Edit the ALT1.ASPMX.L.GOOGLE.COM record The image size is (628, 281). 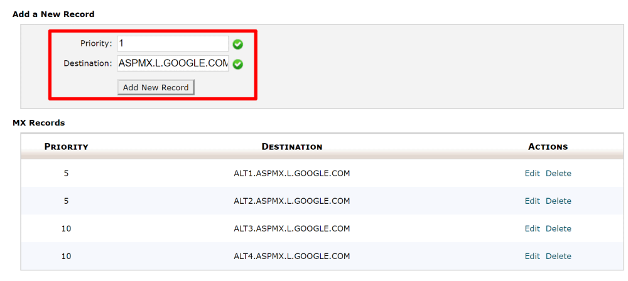(x=533, y=173)
